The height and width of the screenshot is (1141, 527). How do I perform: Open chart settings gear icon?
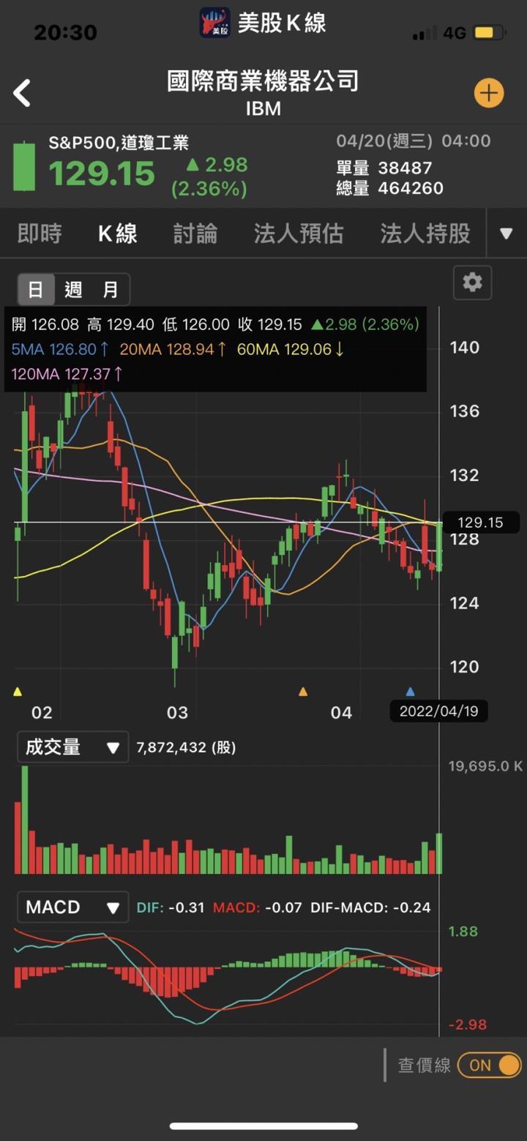473,282
